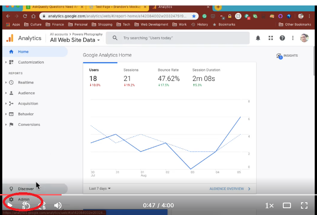Open the Chrome three-dot menu
Screen dimensions: 317x215
[x=309, y=16]
